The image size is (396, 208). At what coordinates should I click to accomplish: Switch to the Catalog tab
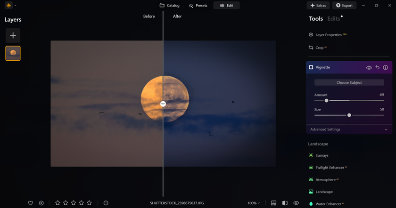(169, 5)
